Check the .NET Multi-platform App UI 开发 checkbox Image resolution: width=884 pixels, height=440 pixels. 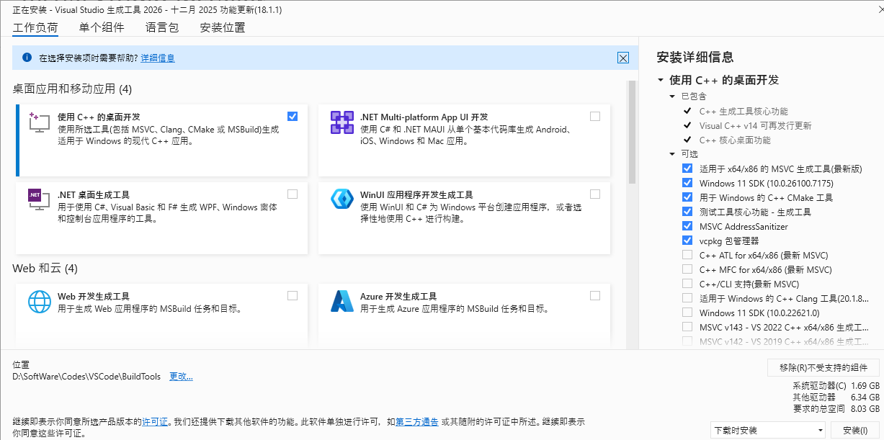tap(594, 116)
